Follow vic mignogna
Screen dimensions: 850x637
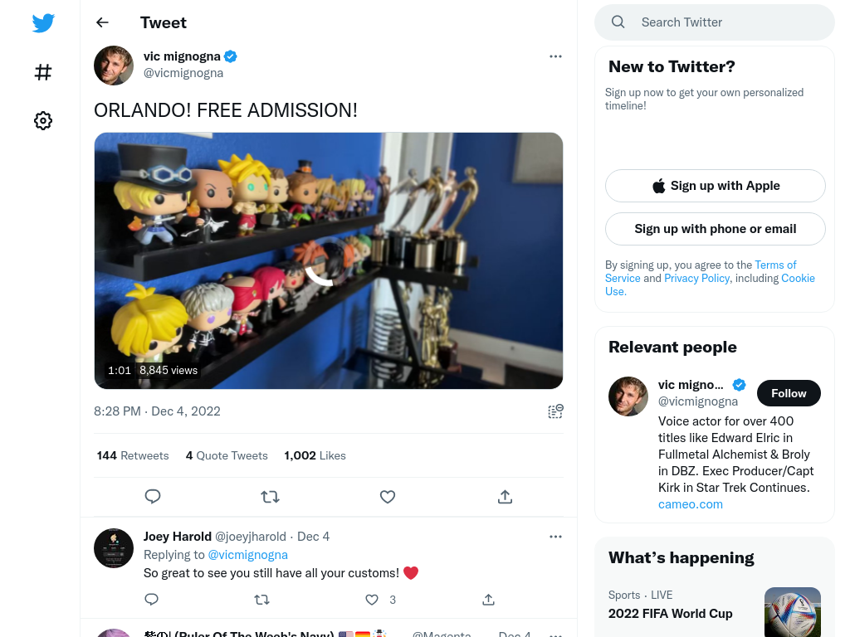pos(789,393)
